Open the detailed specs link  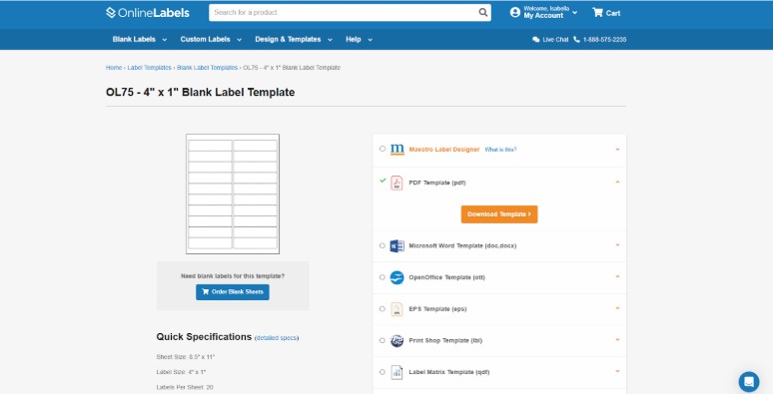277,338
